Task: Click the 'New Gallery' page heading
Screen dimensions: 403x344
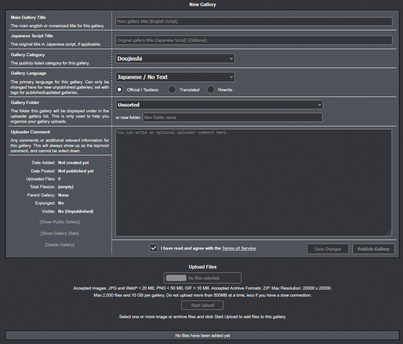Action: (x=202, y=5)
